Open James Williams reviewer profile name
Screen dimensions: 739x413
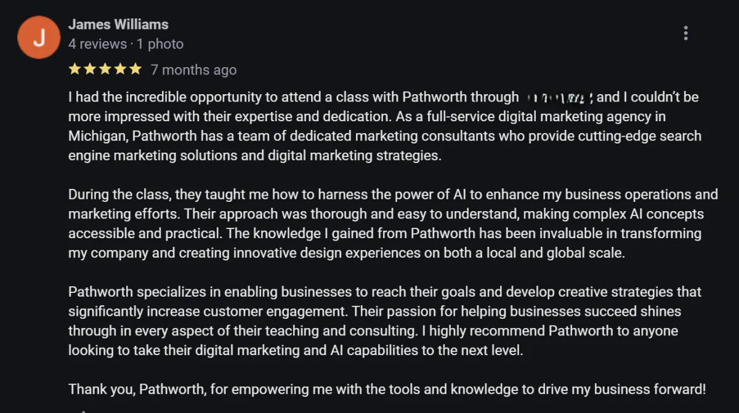coord(118,25)
